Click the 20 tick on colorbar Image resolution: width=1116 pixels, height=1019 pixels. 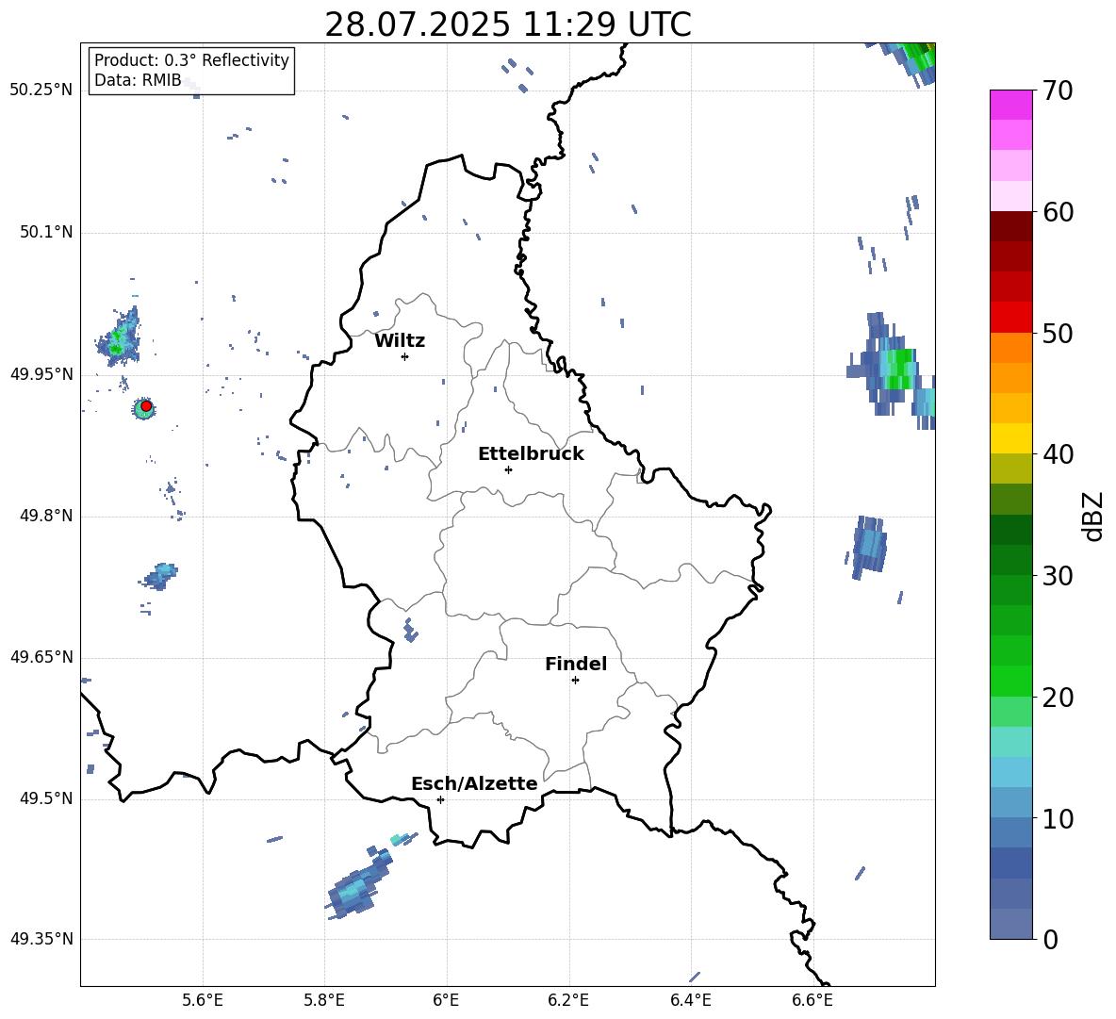click(1058, 698)
